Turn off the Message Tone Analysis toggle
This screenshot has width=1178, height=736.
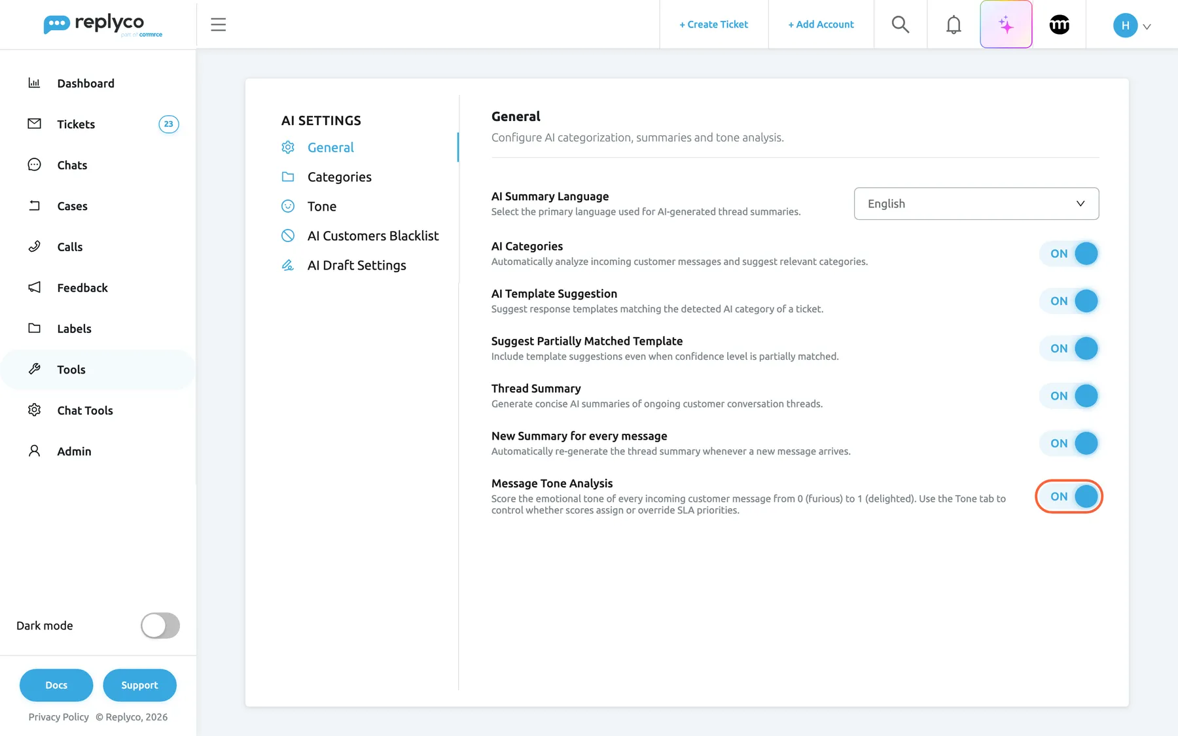[x=1069, y=497]
